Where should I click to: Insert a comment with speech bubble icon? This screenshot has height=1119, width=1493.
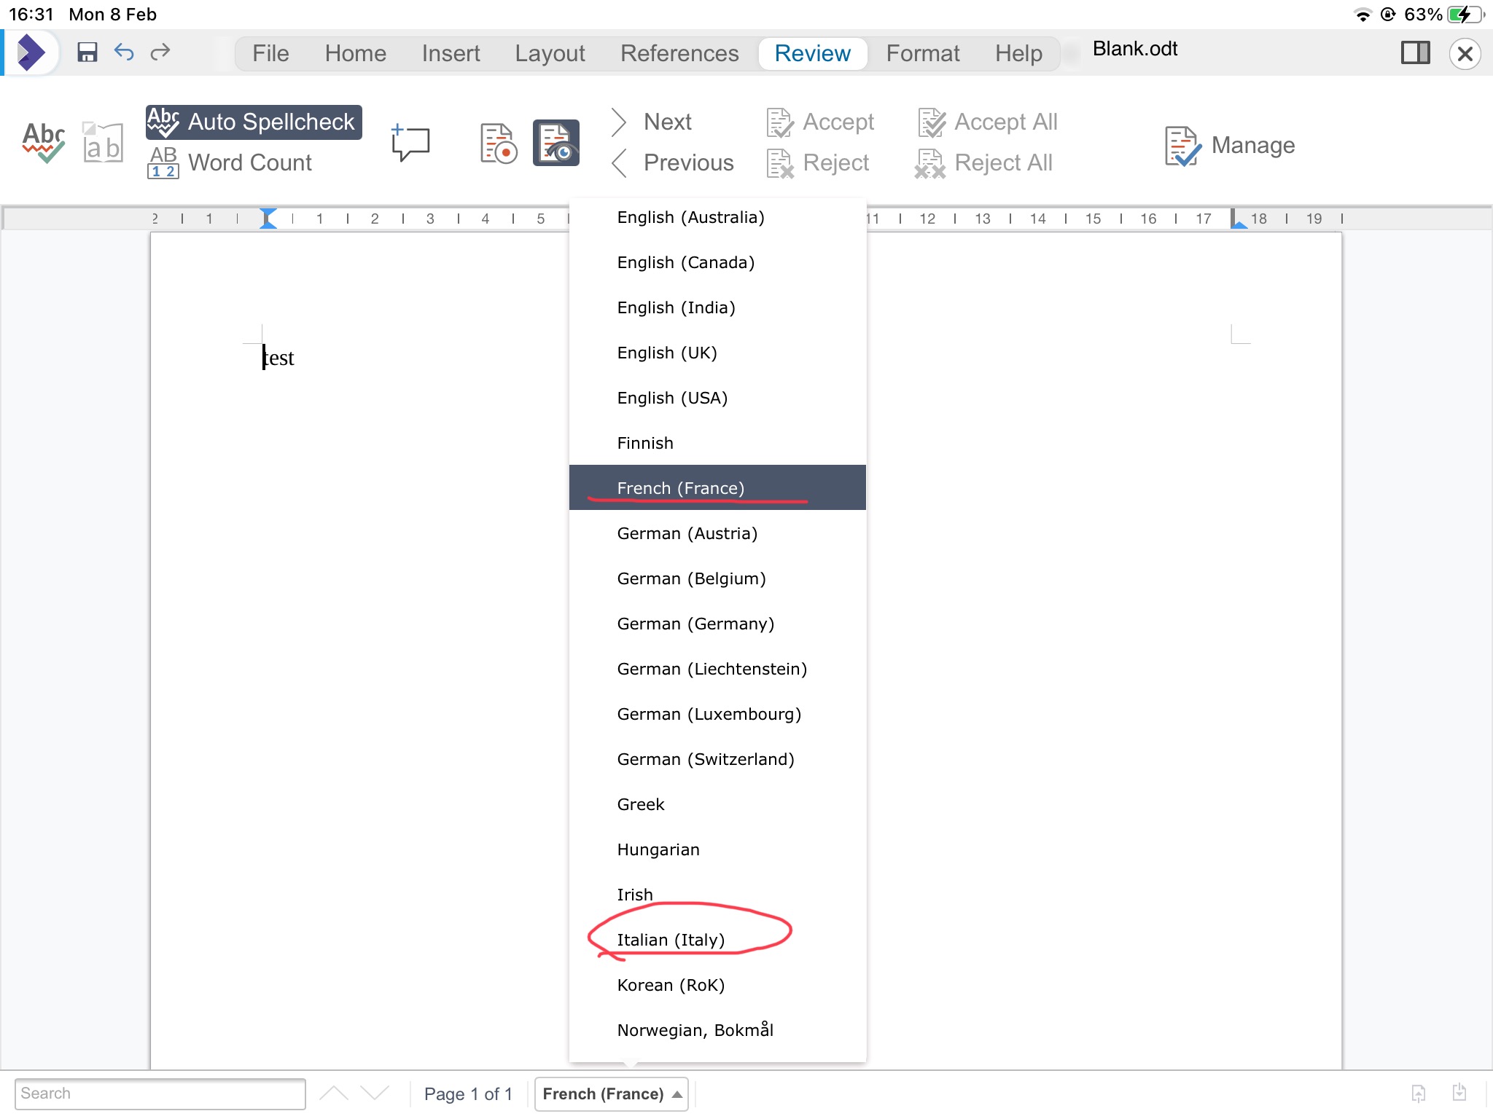tap(410, 143)
